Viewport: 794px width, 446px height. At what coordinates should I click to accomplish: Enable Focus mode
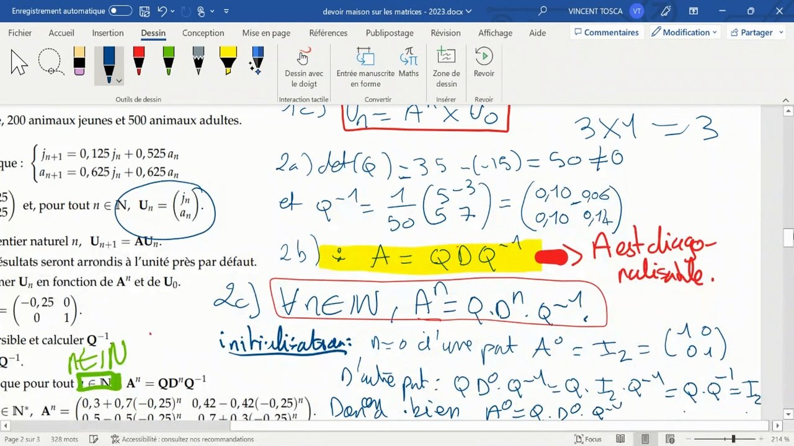click(588, 439)
